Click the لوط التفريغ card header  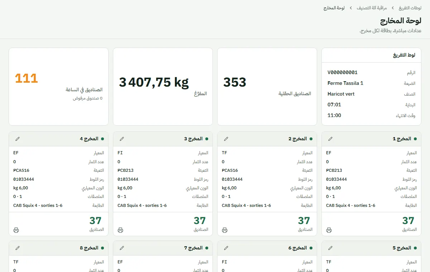(x=371, y=55)
